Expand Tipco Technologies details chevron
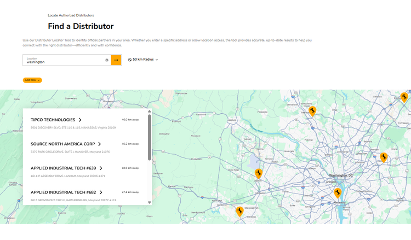The width and height of the screenshot is (411, 240). click(80, 120)
